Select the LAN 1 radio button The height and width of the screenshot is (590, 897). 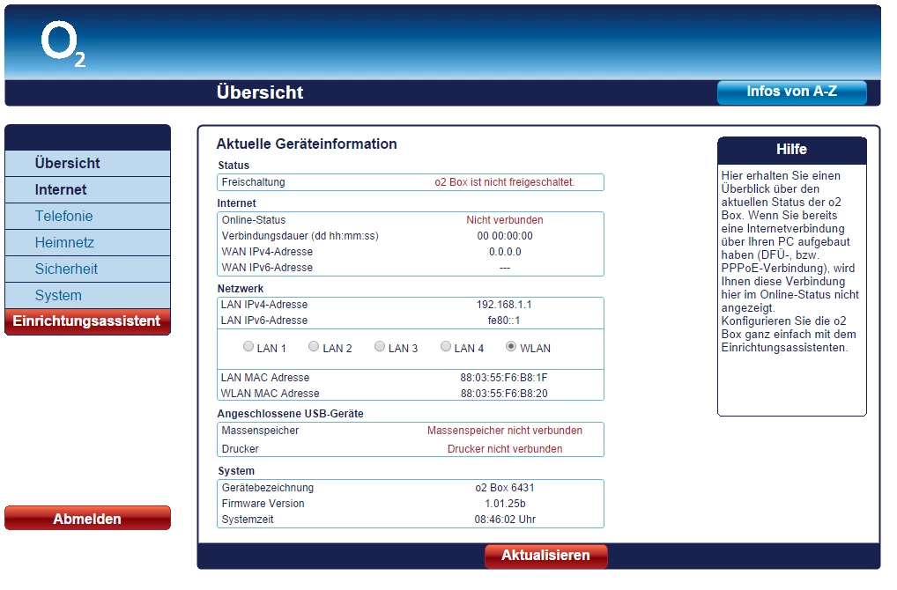point(248,346)
